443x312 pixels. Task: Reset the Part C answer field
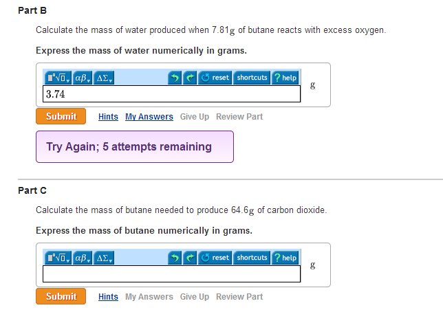coord(215,258)
